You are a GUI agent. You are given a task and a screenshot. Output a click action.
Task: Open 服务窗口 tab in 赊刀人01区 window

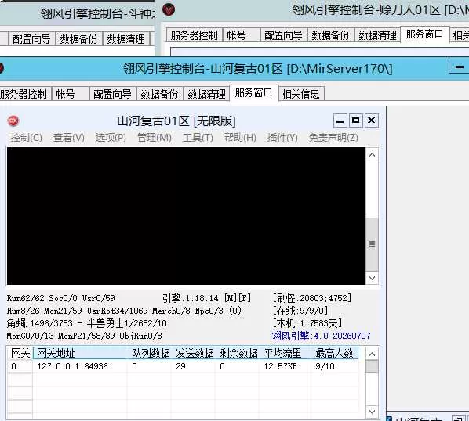coord(425,34)
